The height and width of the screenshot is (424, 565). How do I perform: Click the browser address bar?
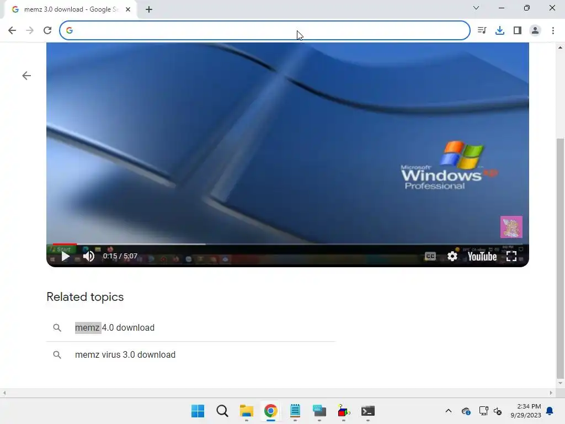[x=265, y=30]
